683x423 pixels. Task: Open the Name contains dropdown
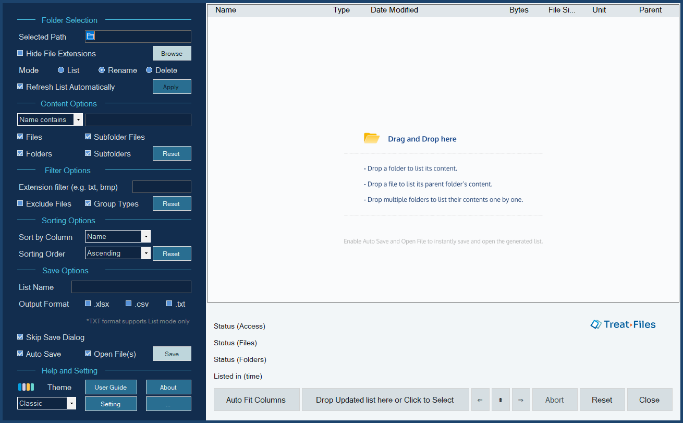coord(50,119)
